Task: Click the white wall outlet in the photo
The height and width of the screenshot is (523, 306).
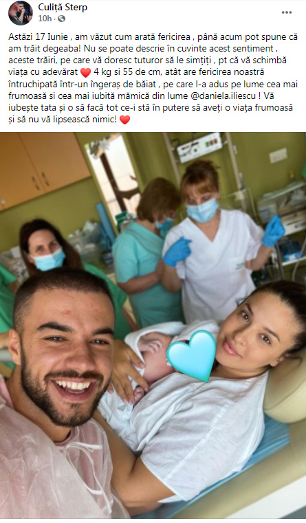Action: pyautogui.click(x=278, y=155)
